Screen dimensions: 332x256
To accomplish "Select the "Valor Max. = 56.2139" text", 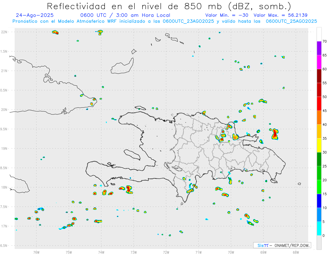I will point(281,15).
